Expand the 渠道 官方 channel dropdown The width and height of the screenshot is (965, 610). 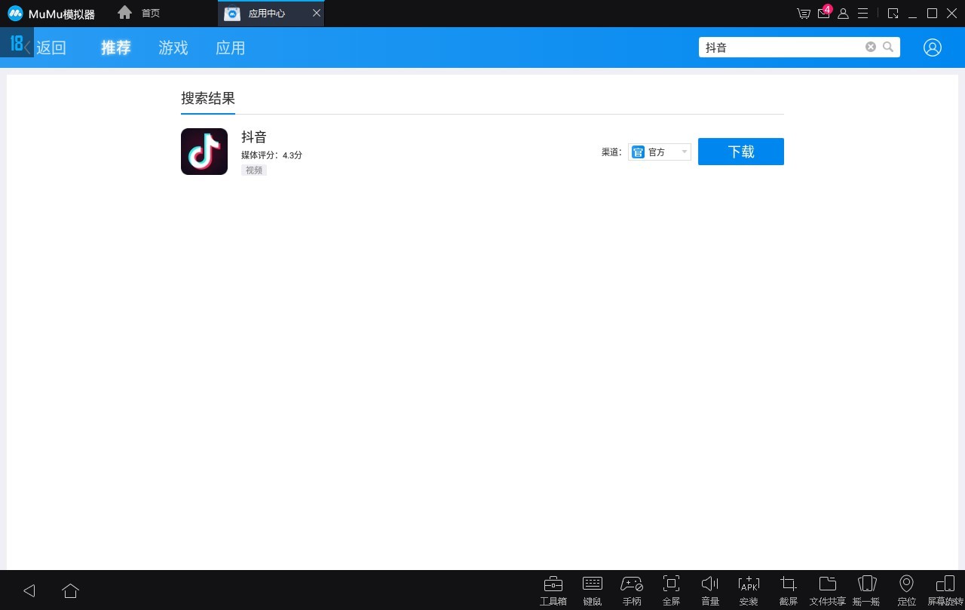660,152
